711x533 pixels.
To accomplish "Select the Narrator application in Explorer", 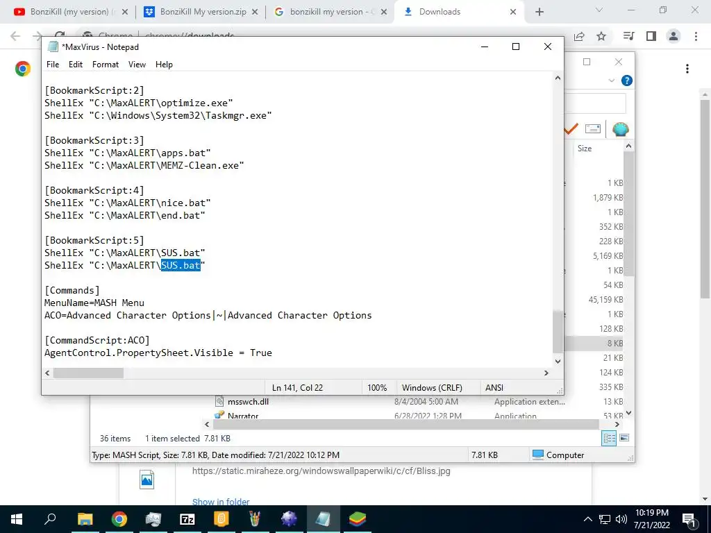I will coord(243,415).
